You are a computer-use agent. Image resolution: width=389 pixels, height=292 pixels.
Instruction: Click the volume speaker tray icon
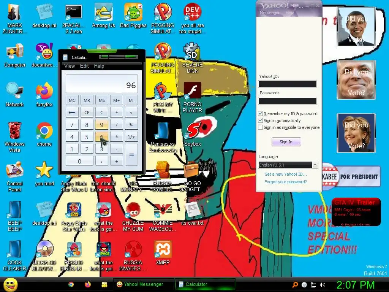click(x=322, y=285)
